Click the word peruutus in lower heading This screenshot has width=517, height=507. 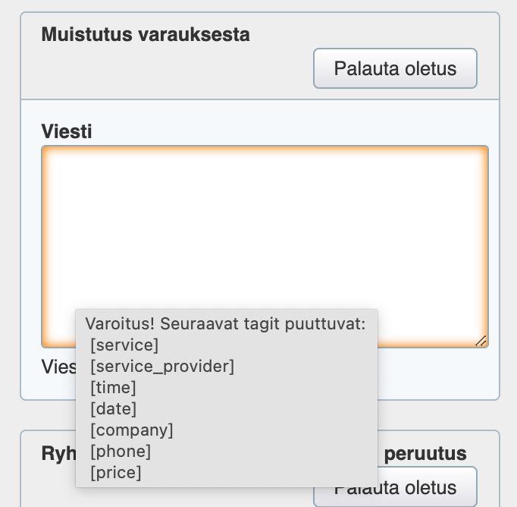click(x=425, y=454)
